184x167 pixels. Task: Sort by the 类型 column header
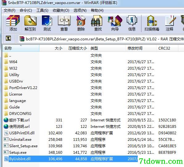coord(107,48)
